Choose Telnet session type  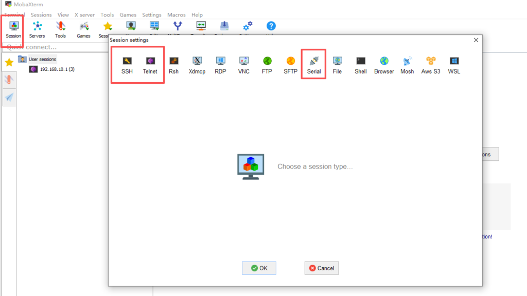tap(150, 65)
